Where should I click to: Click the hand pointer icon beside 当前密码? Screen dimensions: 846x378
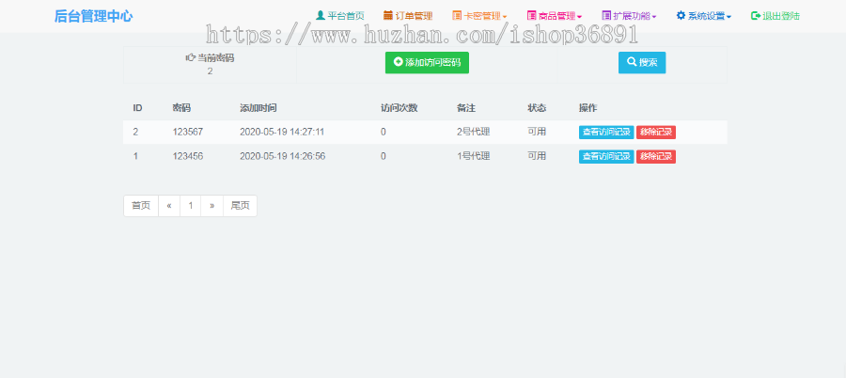[x=190, y=57]
